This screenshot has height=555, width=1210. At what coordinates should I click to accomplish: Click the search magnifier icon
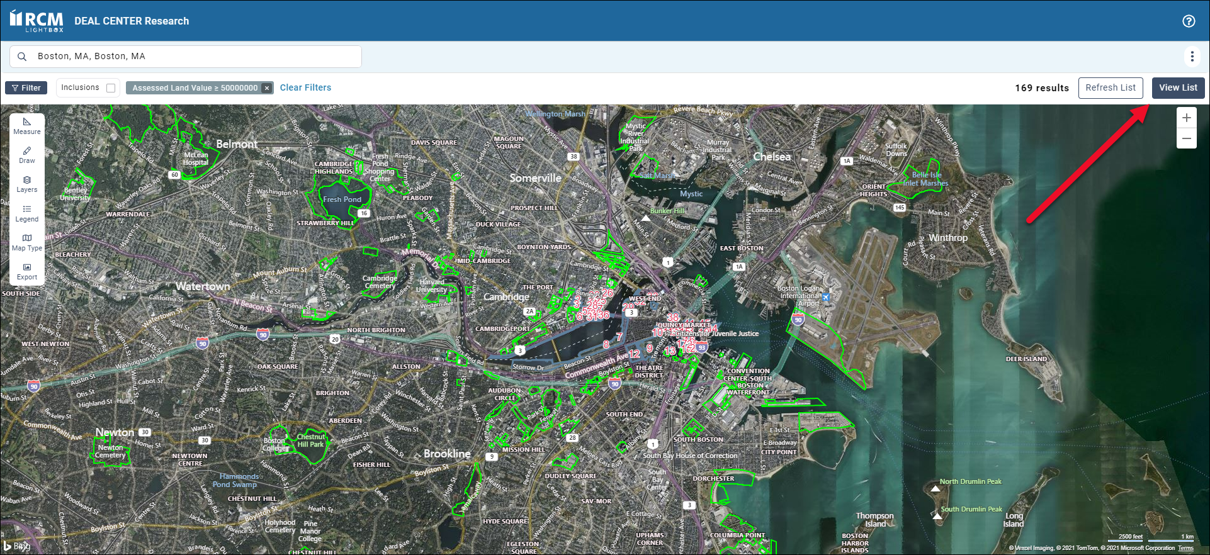pyautogui.click(x=22, y=57)
